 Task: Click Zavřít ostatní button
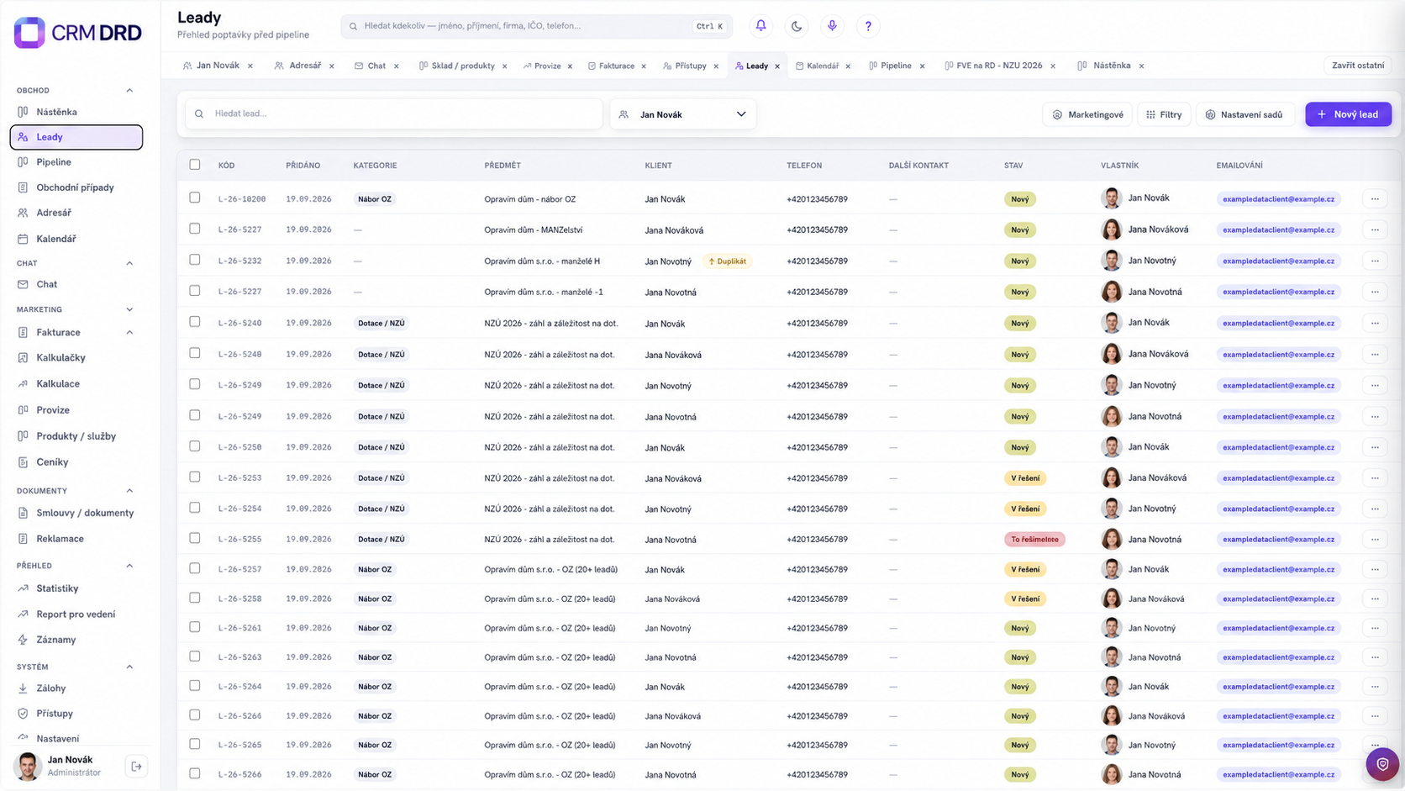[x=1358, y=66]
